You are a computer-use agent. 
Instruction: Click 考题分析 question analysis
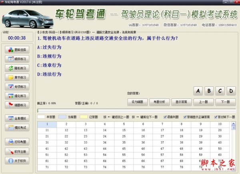point(160,102)
